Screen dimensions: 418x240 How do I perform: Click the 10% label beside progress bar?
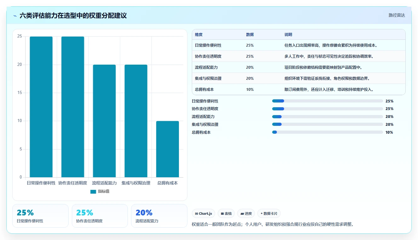click(389, 132)
